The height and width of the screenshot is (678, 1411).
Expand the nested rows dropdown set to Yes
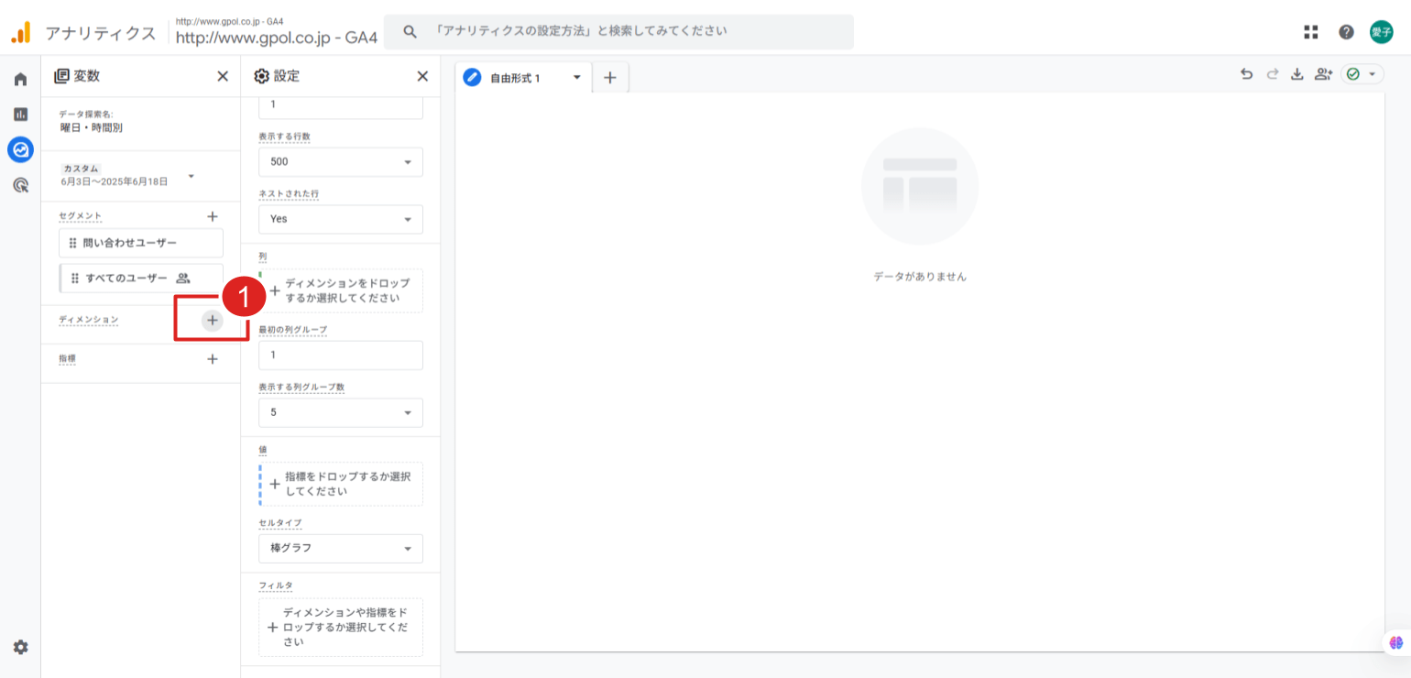pos(341,219)
